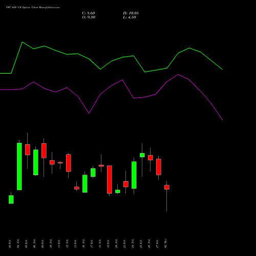Image resolution: width=256 pixels, height=256 pixels.
Task: Select the low value 'L: 4.50'
Action: pyautogui.click(x=130, y=17)
